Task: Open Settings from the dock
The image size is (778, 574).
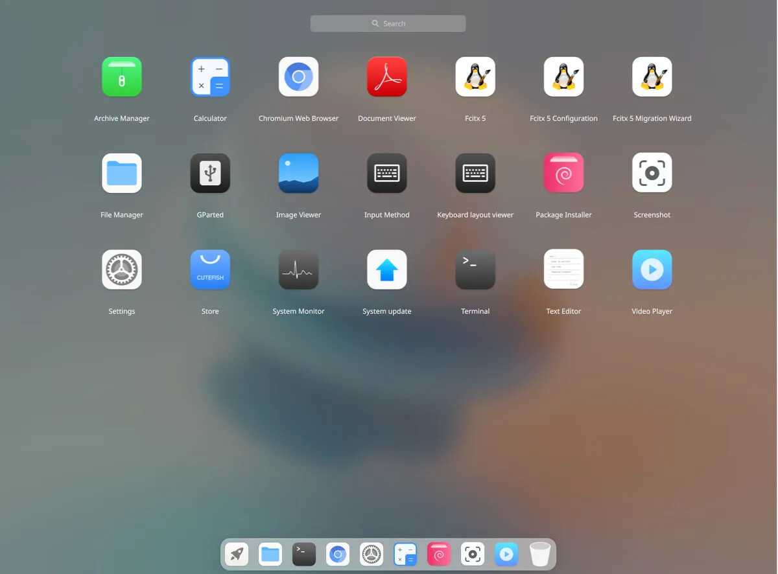Action: [371, 554]
